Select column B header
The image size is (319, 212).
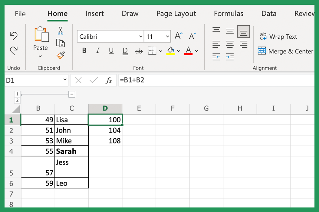(38, 108)
